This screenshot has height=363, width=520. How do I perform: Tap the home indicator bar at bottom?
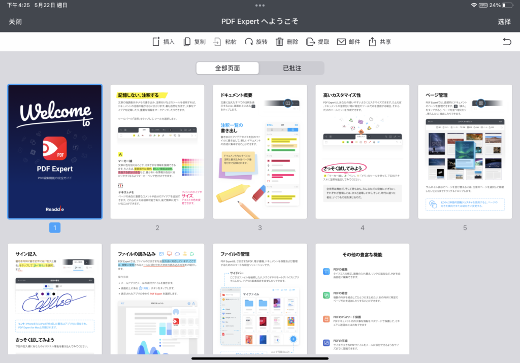tap(260, 358)
